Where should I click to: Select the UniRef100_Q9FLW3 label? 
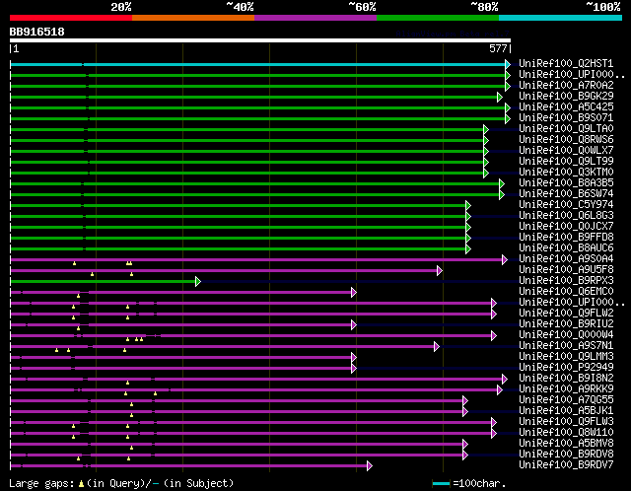[x=566, y=422]
